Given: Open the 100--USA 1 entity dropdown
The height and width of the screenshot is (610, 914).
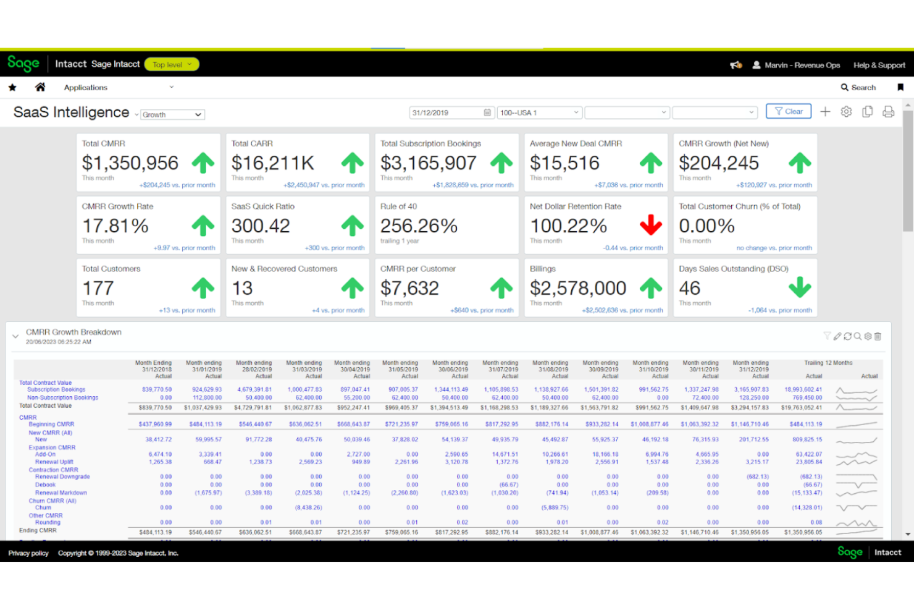Looking at the screenshot, I should (x=539, y=112).
